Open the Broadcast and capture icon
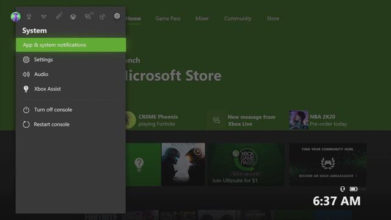 (x=102, y=16)
